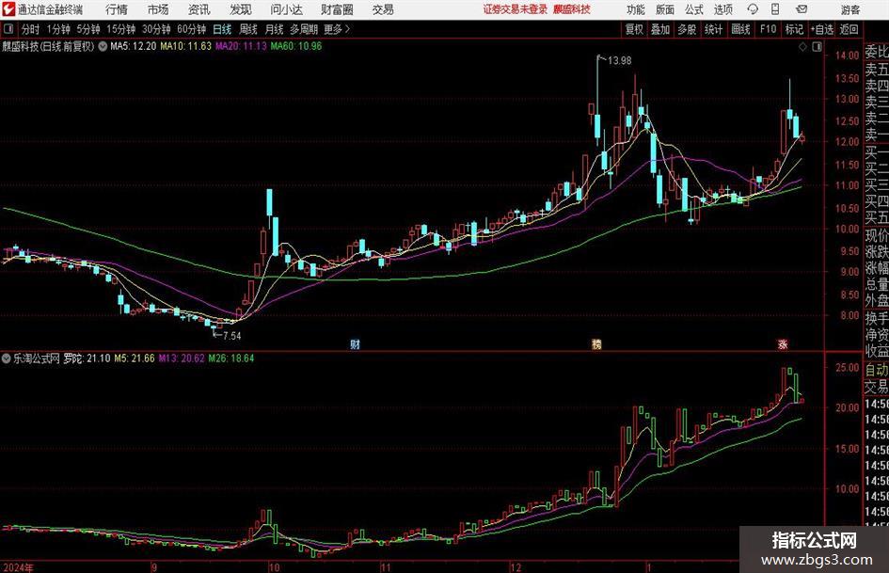
Task: Click the red 麒盛科技 stock name link
Action: click(x=572, y=9)
